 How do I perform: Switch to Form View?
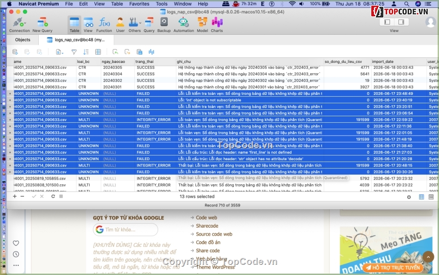click(431, 197)
